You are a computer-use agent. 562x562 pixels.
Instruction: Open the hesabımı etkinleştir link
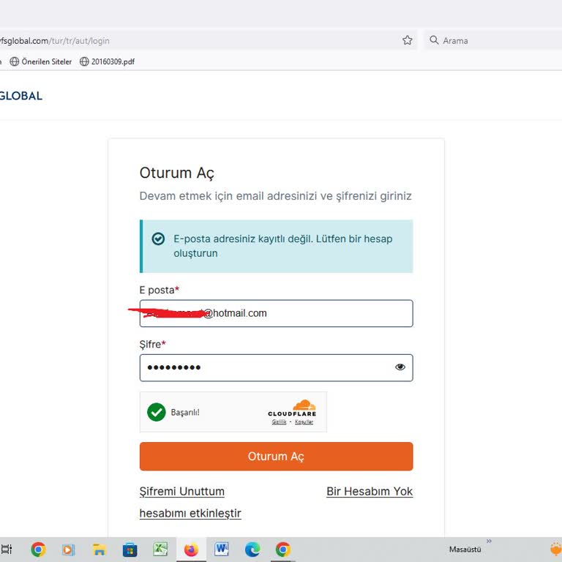(x=190, y=513)
